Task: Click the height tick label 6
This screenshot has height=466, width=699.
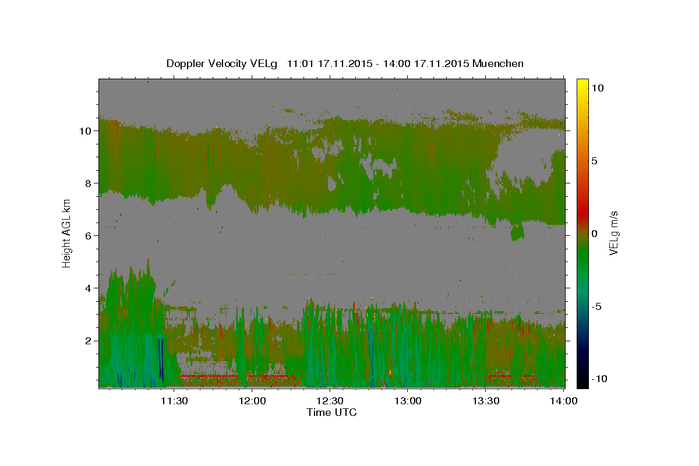Action: point(89,236)
